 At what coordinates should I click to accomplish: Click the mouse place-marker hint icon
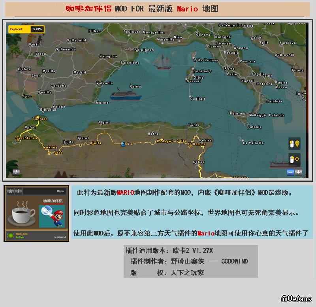(294, 144)
